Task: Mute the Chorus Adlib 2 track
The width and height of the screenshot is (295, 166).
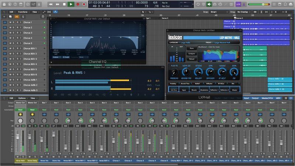Action: 10,85
